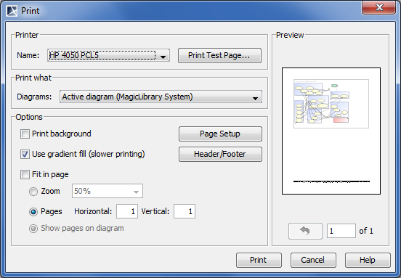The width and height of the screenshot is (401, 278).
Task: Click the Print Test Page... button
Action: [x=219, y=55]
